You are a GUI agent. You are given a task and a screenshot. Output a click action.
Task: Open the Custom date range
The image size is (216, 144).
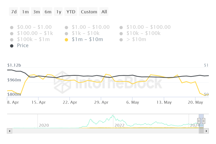(89, 12)
